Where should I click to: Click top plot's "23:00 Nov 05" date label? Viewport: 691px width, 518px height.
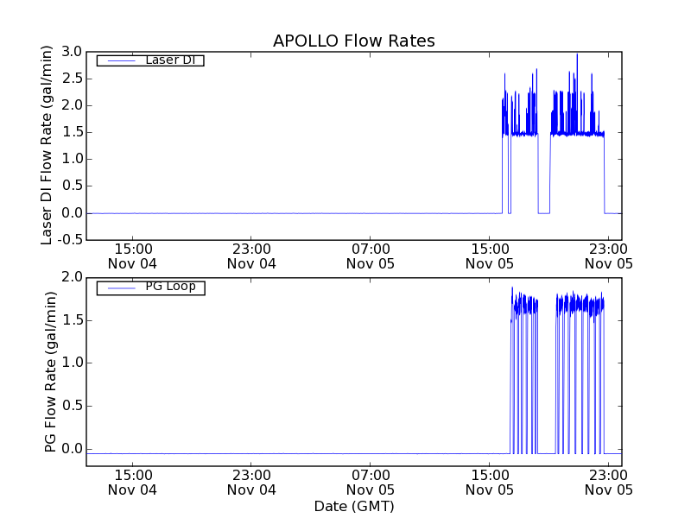pos(609,256)
